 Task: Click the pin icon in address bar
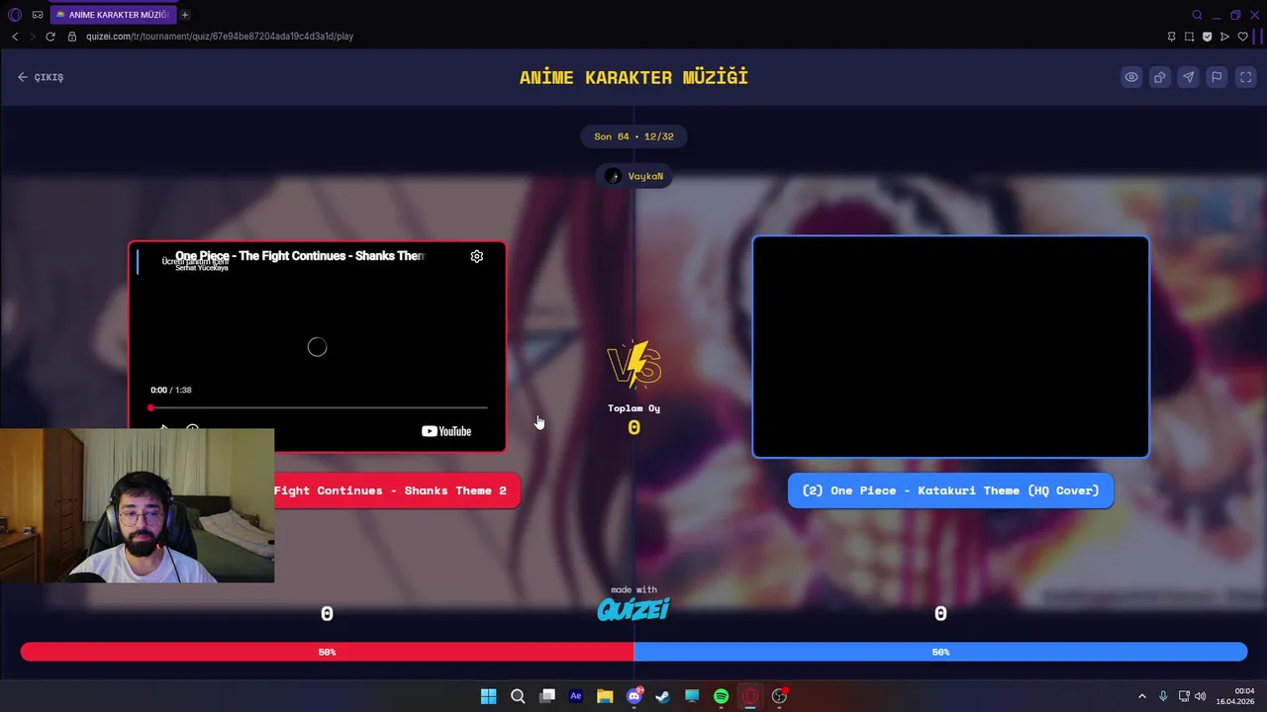tap(1172, 37)
